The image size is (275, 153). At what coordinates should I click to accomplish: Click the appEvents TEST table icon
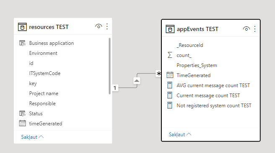[x=170, y=29]
